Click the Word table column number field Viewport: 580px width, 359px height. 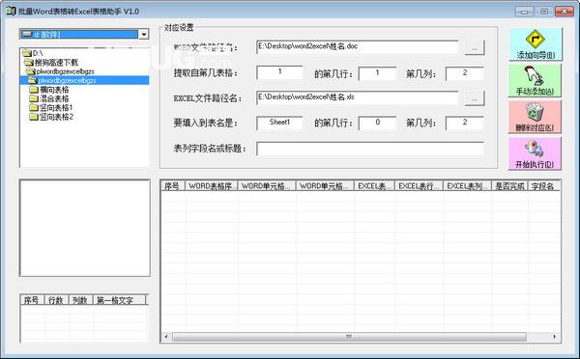tap(465, 73)
